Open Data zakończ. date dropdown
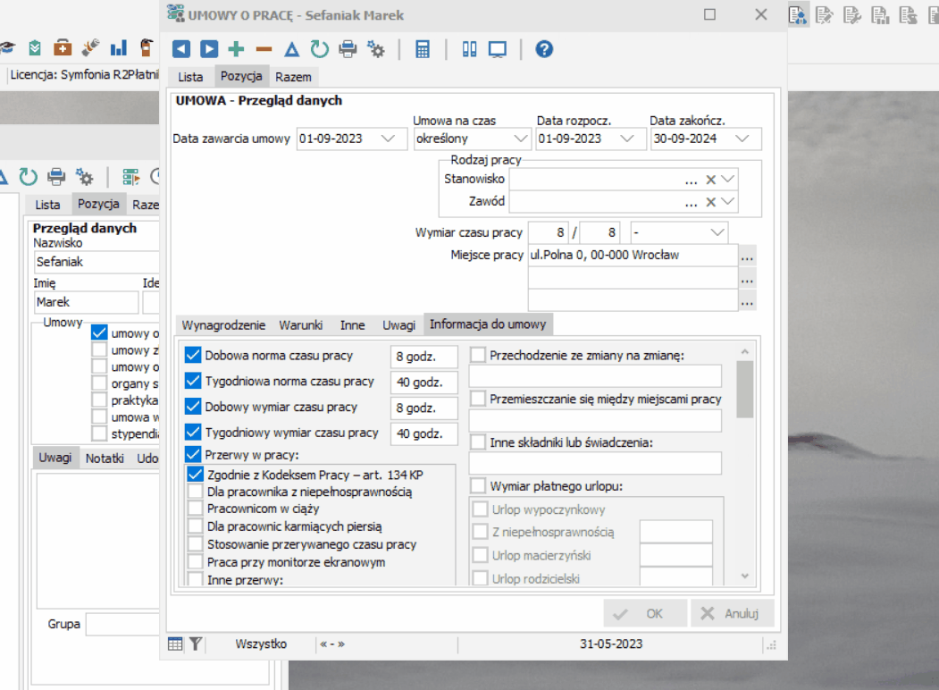This screenshot has width=939, height=690. 742,139
